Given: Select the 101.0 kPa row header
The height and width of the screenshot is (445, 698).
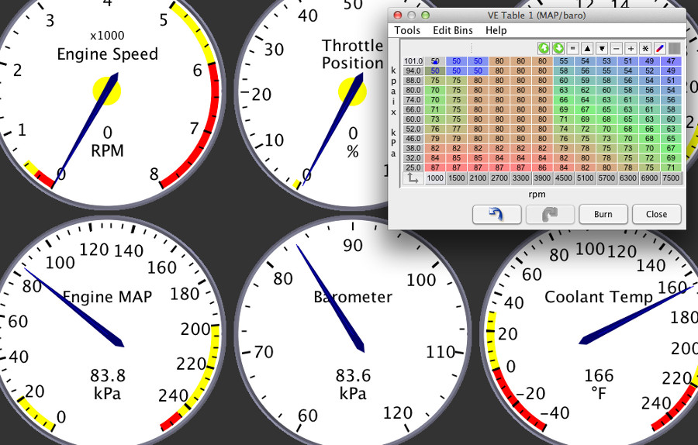Looking at the screenshot, I should pyautogui.click(x=413, y=61).
